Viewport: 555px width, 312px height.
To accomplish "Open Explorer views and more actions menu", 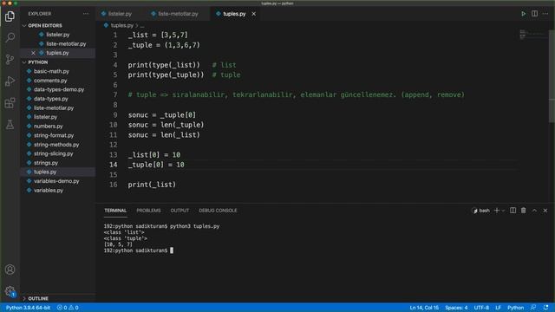I will point(86,14).
